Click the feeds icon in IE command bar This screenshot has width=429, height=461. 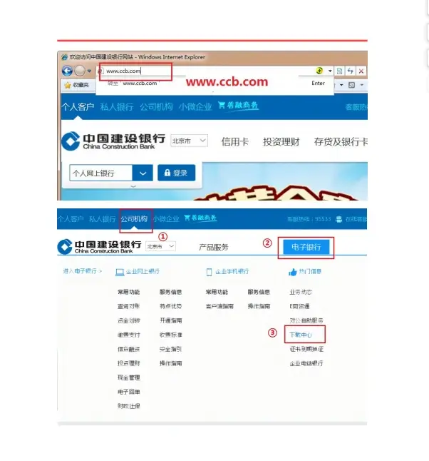click(351, 85)
